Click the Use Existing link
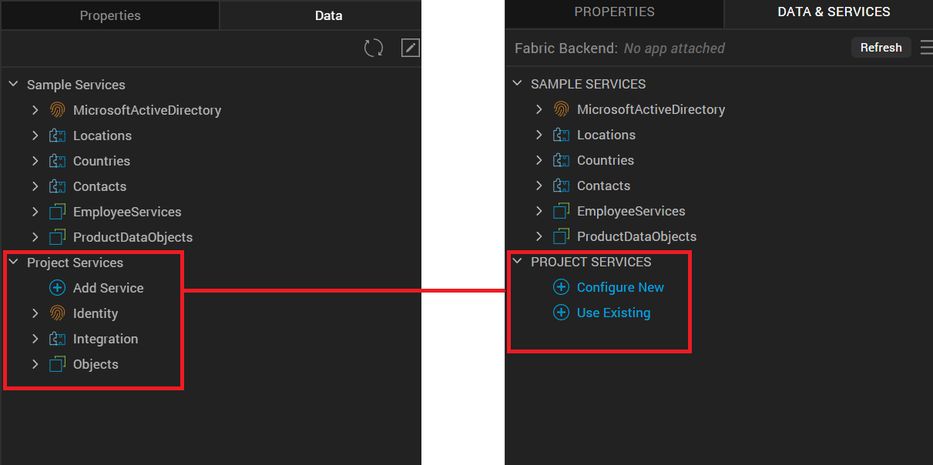The height and width of the screenshot is (465, 933). pos(613,313)
